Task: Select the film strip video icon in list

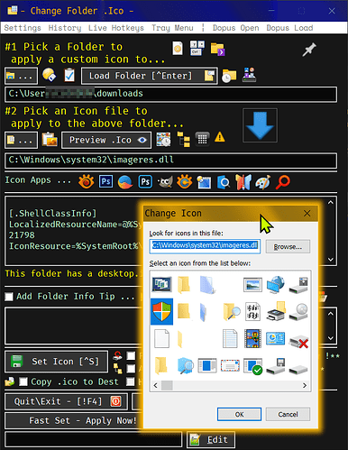Action: (x=252, y=338)
